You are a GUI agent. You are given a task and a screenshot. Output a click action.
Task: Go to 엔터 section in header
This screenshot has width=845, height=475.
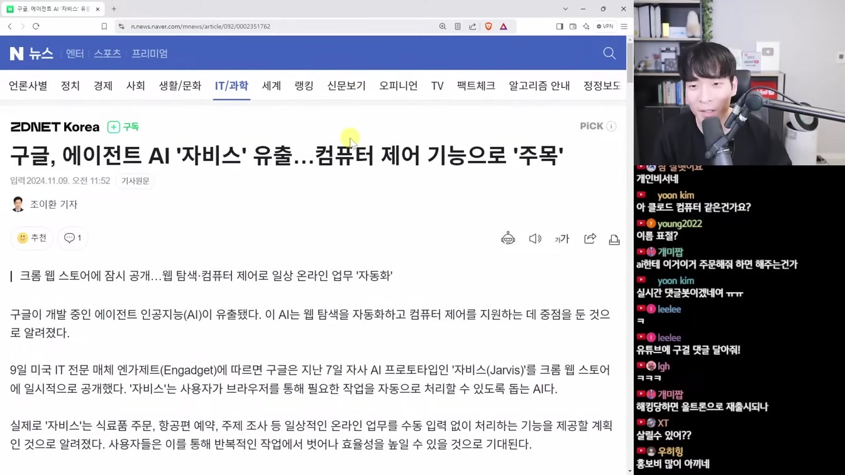tap(75, 53)
